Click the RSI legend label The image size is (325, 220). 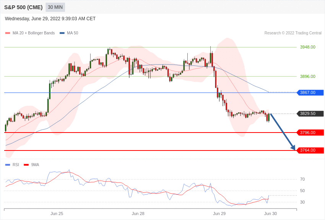[16, 165]
